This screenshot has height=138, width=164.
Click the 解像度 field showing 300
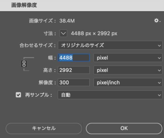74,83
